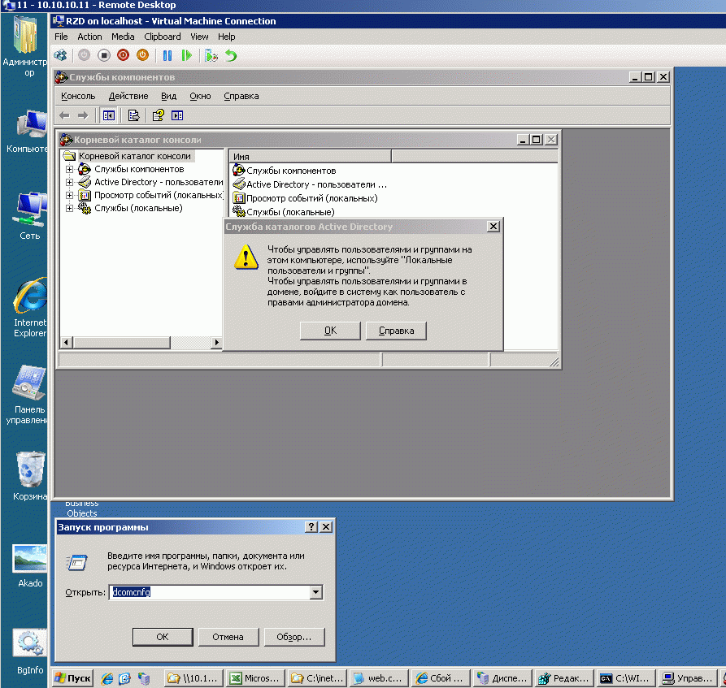Image resolution: width=726 pixels, height=688 pixels.
Task: Click left arrow of tree horizontal scrollbar
Action: [66, 343]
